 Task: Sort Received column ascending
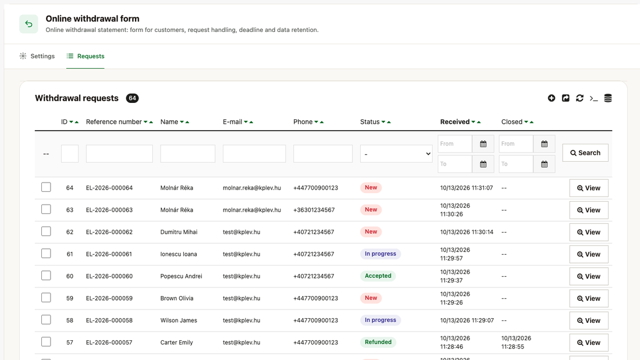coord(479,122)
